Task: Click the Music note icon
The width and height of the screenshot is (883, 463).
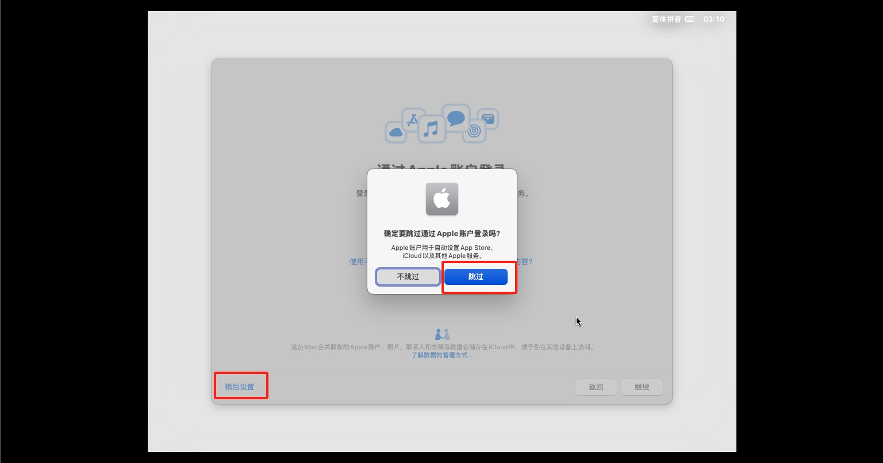Action: (431, 129)
